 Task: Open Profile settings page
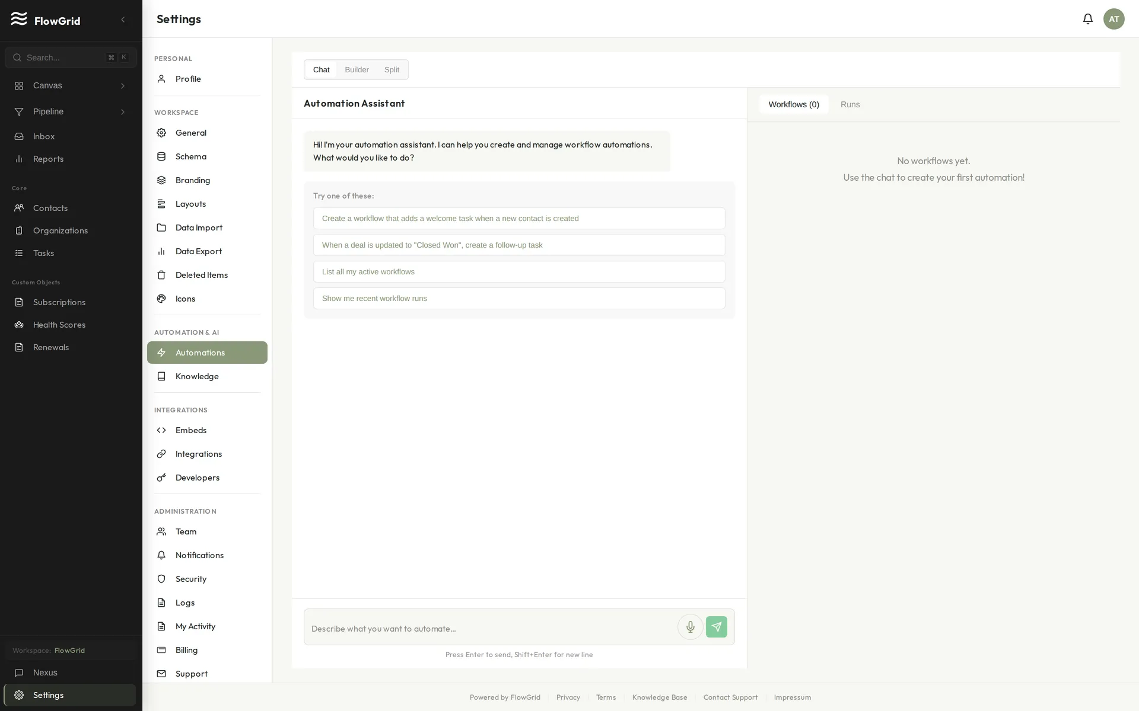coord(207,79)
